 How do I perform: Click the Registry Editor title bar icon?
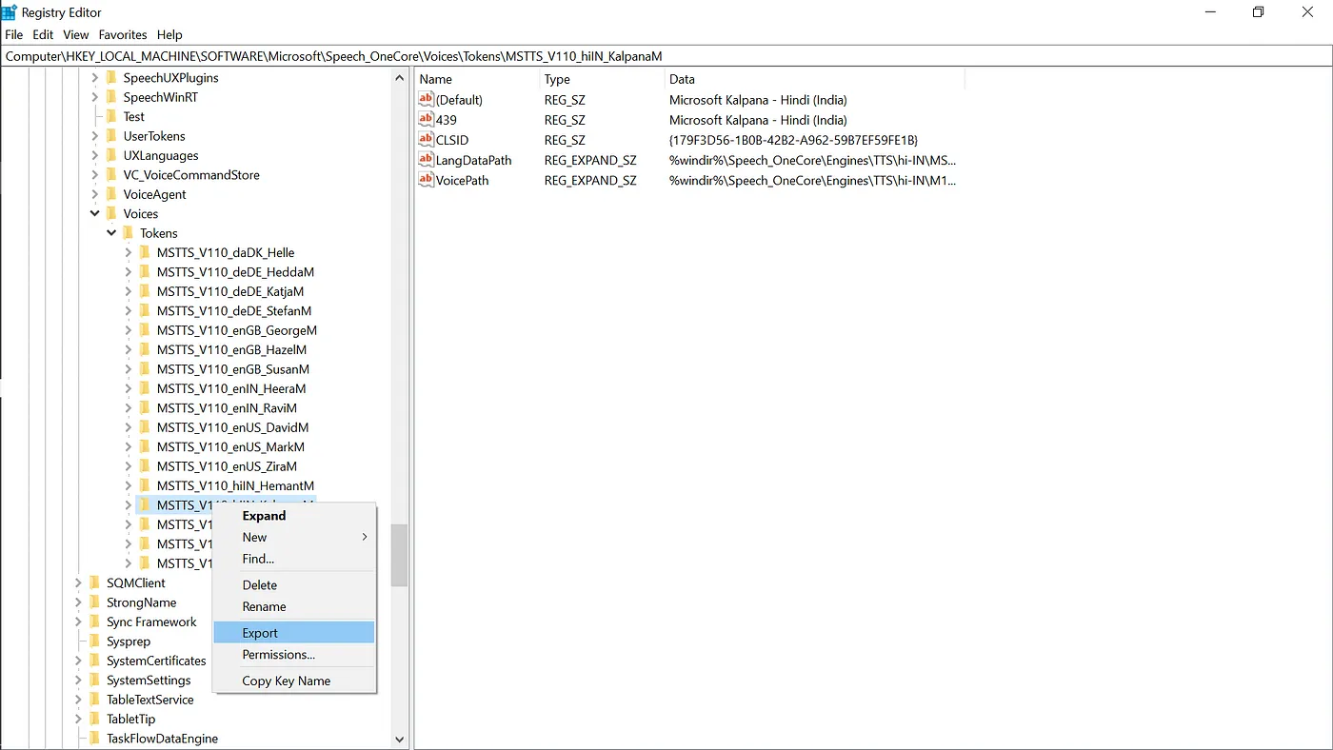pos(10,12)
